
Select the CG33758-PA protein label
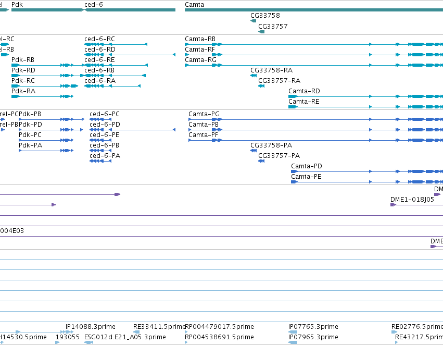[271, 145]
